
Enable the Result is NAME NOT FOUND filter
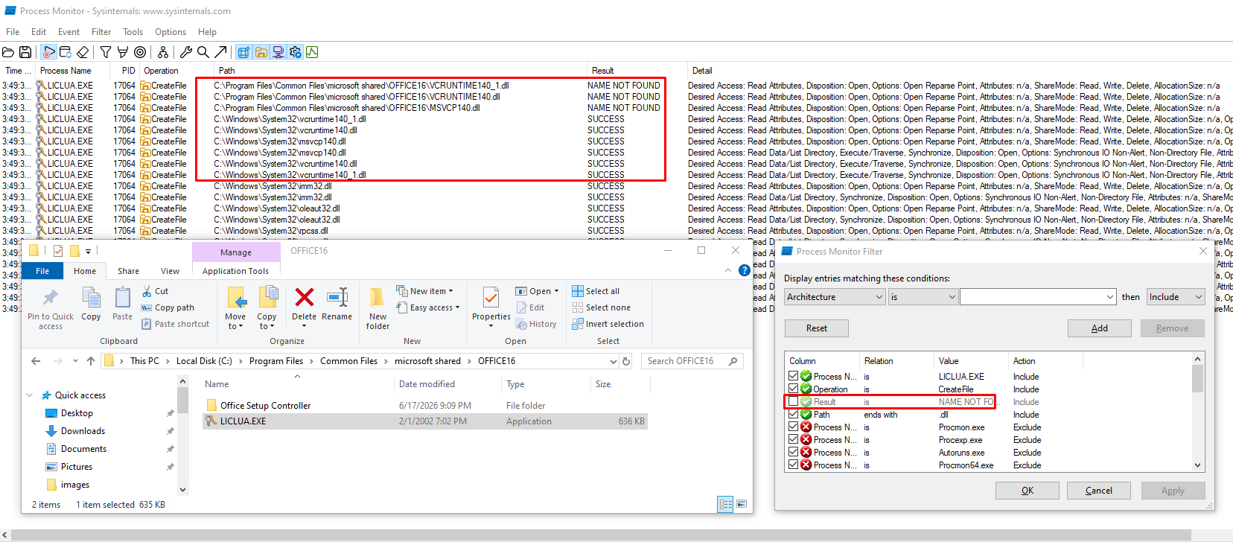click(x=794, y=402)
